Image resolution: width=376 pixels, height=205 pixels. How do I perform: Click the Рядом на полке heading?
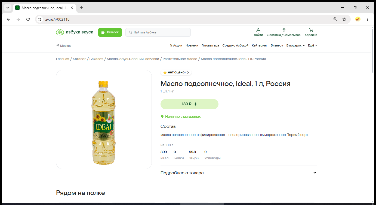[x=81, y=193]
